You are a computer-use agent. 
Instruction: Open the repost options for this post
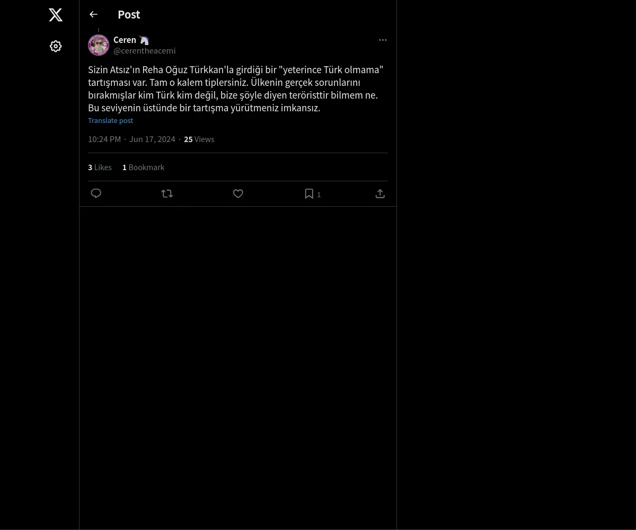tap(167, 193)
